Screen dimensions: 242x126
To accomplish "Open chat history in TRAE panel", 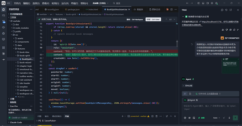I will pos(226,10).
